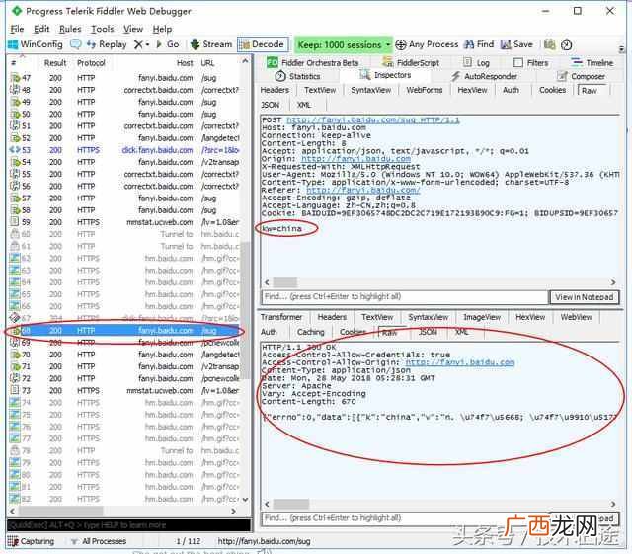Click View in Notepad for request
This screenshot has height=554, width=632.
point(584,297)
